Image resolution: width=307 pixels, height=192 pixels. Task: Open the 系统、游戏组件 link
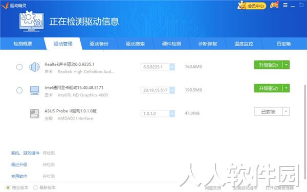coord(25,153)
